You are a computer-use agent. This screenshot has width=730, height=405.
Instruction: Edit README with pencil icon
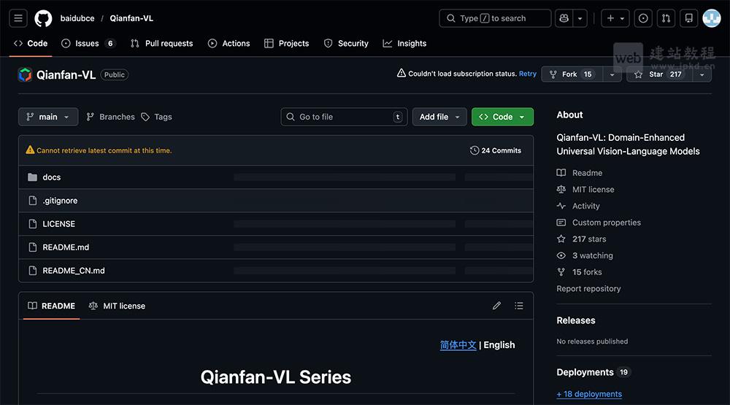(x=497, y=306)
